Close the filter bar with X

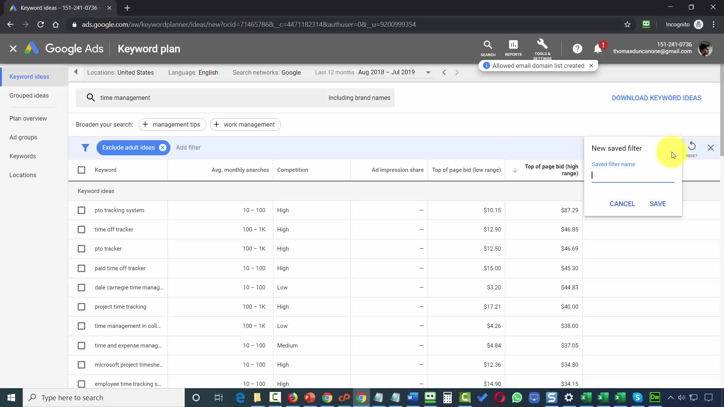[x=711, y=148]
